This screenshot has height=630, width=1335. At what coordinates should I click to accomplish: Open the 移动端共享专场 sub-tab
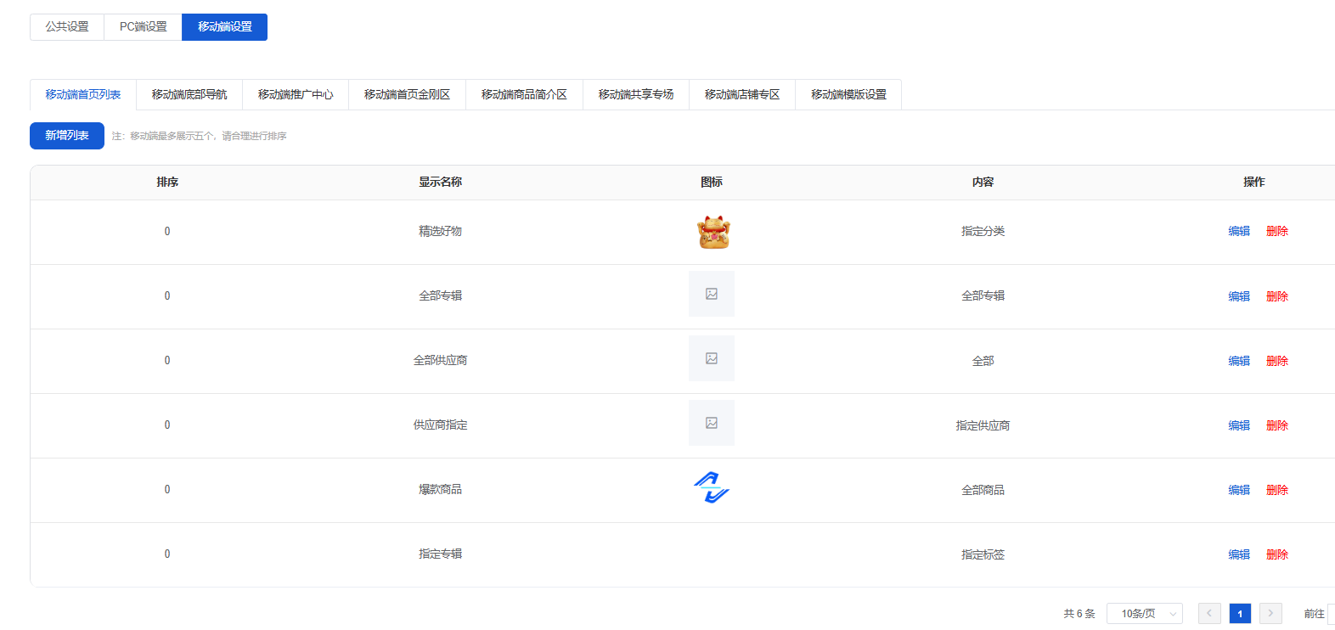(636, 94)
